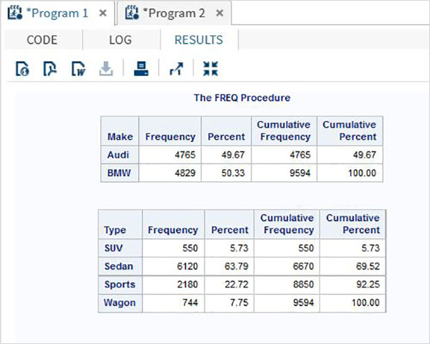Click the Audi row label
The height and width of the screenshot is (344, 430).
click(120, 155)
